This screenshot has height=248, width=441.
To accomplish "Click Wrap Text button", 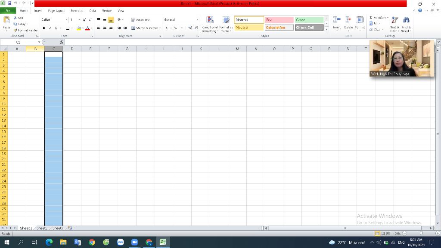I will click(140, 20).
